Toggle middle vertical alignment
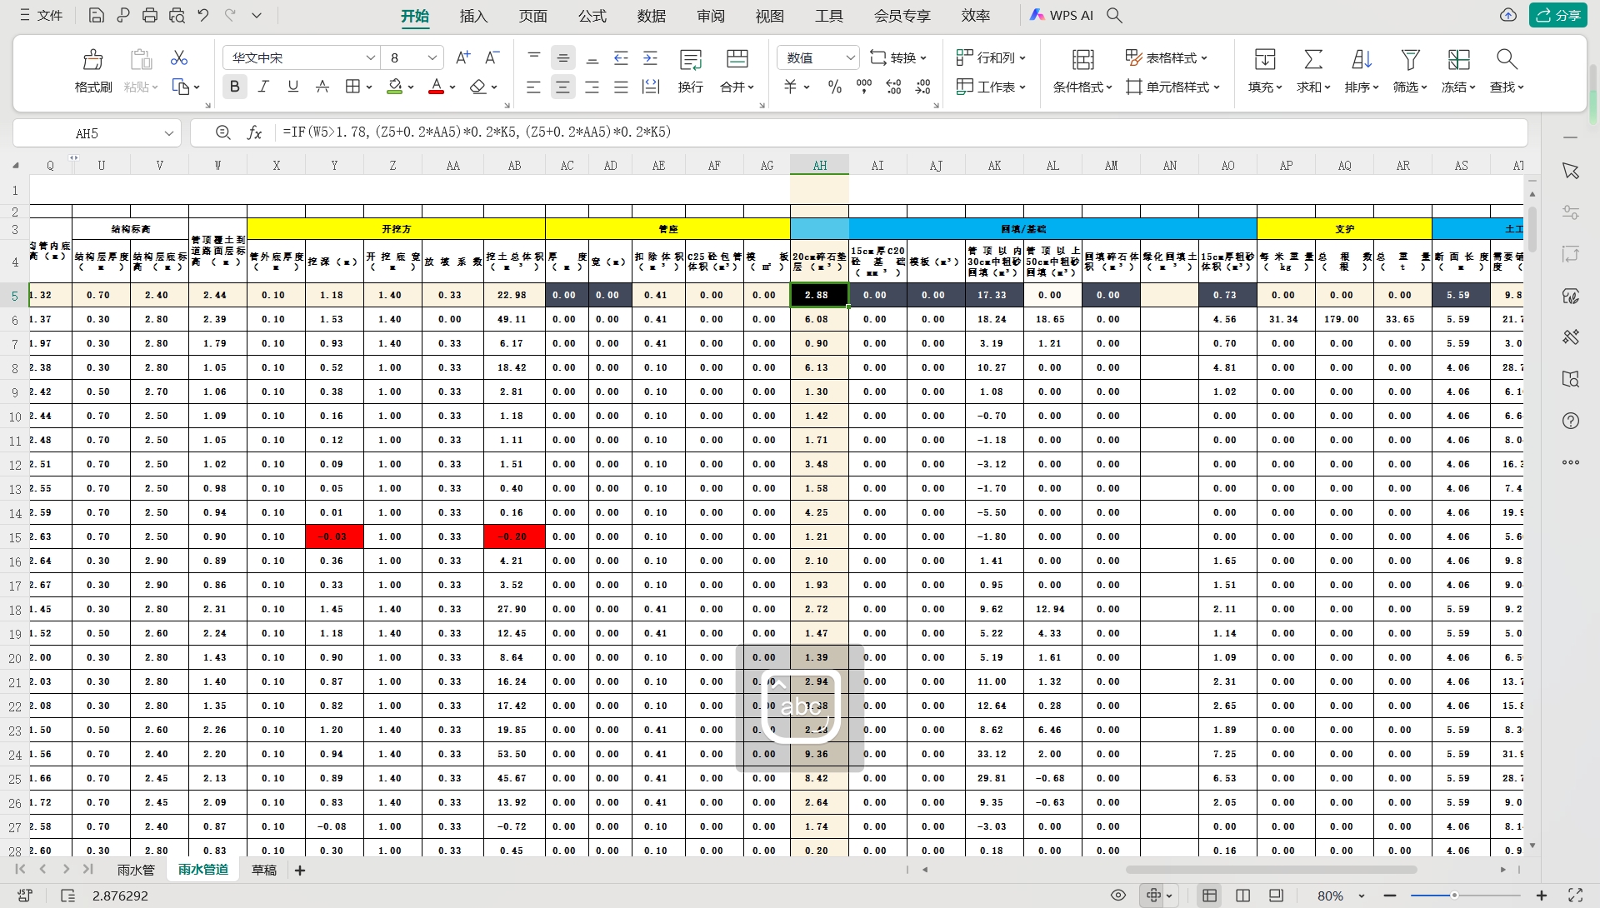Viewport: 1600px width, 908px height. click(563, 57)
